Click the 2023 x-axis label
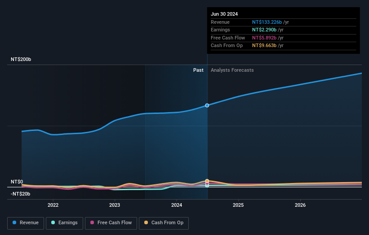The height and width of the screenshot is (235, 369). click(x=115, y=205)
